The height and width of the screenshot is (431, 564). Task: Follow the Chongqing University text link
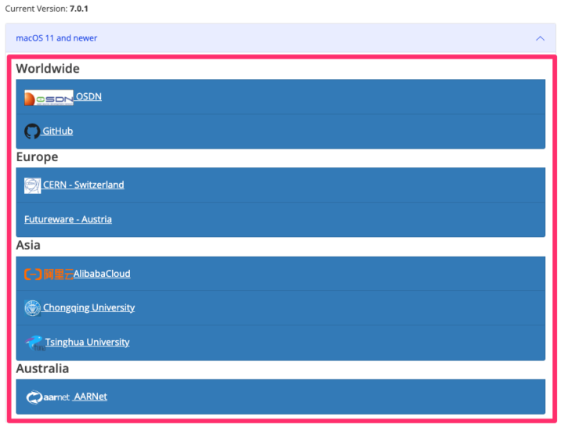click(89, 308)
